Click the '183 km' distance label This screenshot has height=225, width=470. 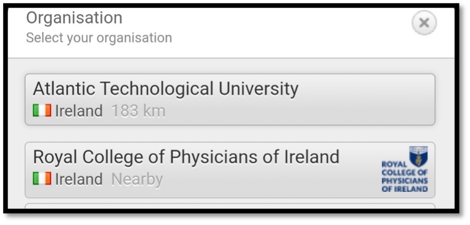pyautogui.click(x=138, y=111)
